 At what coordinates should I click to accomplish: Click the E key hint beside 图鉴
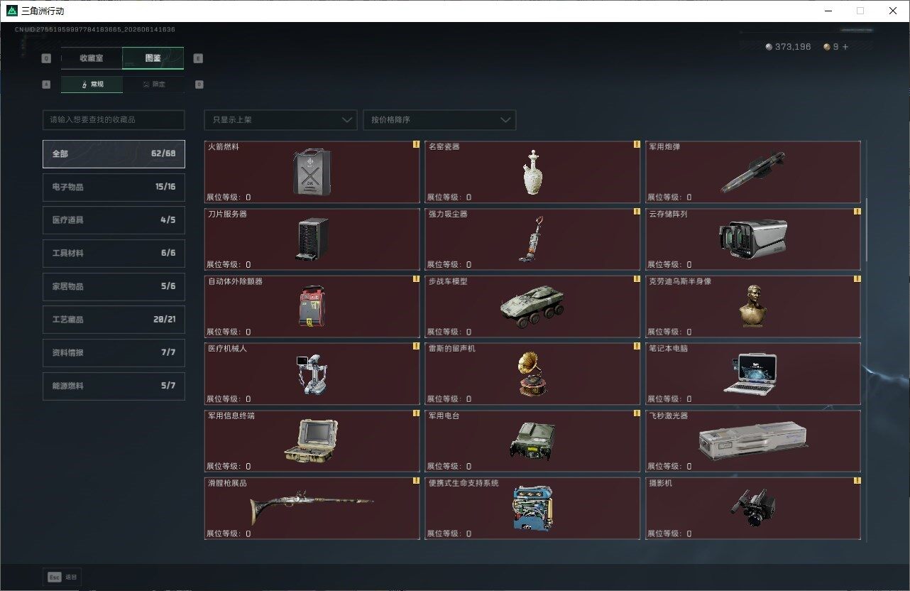click(x=198, y=58)
